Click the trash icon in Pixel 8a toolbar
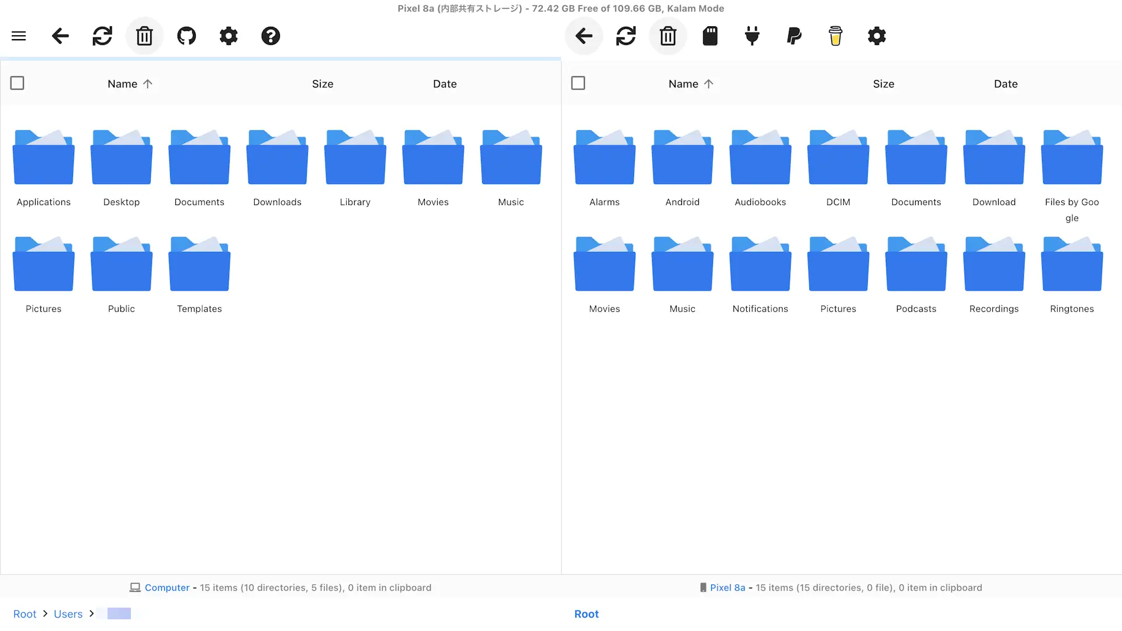The image size is (1122, 631). (x=668, y=36)
